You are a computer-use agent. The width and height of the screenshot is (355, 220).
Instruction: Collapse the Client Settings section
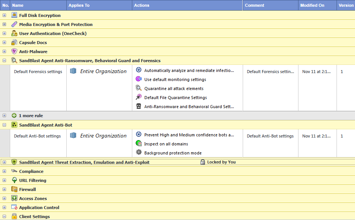4,216
